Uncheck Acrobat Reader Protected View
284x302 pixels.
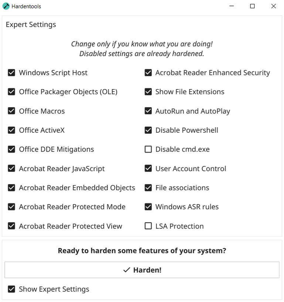click(11, 226)
